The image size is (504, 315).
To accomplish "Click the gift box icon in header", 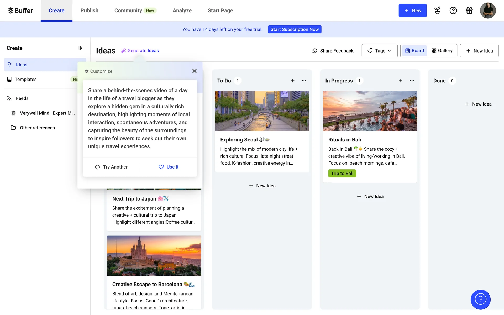I will point(469,10).
